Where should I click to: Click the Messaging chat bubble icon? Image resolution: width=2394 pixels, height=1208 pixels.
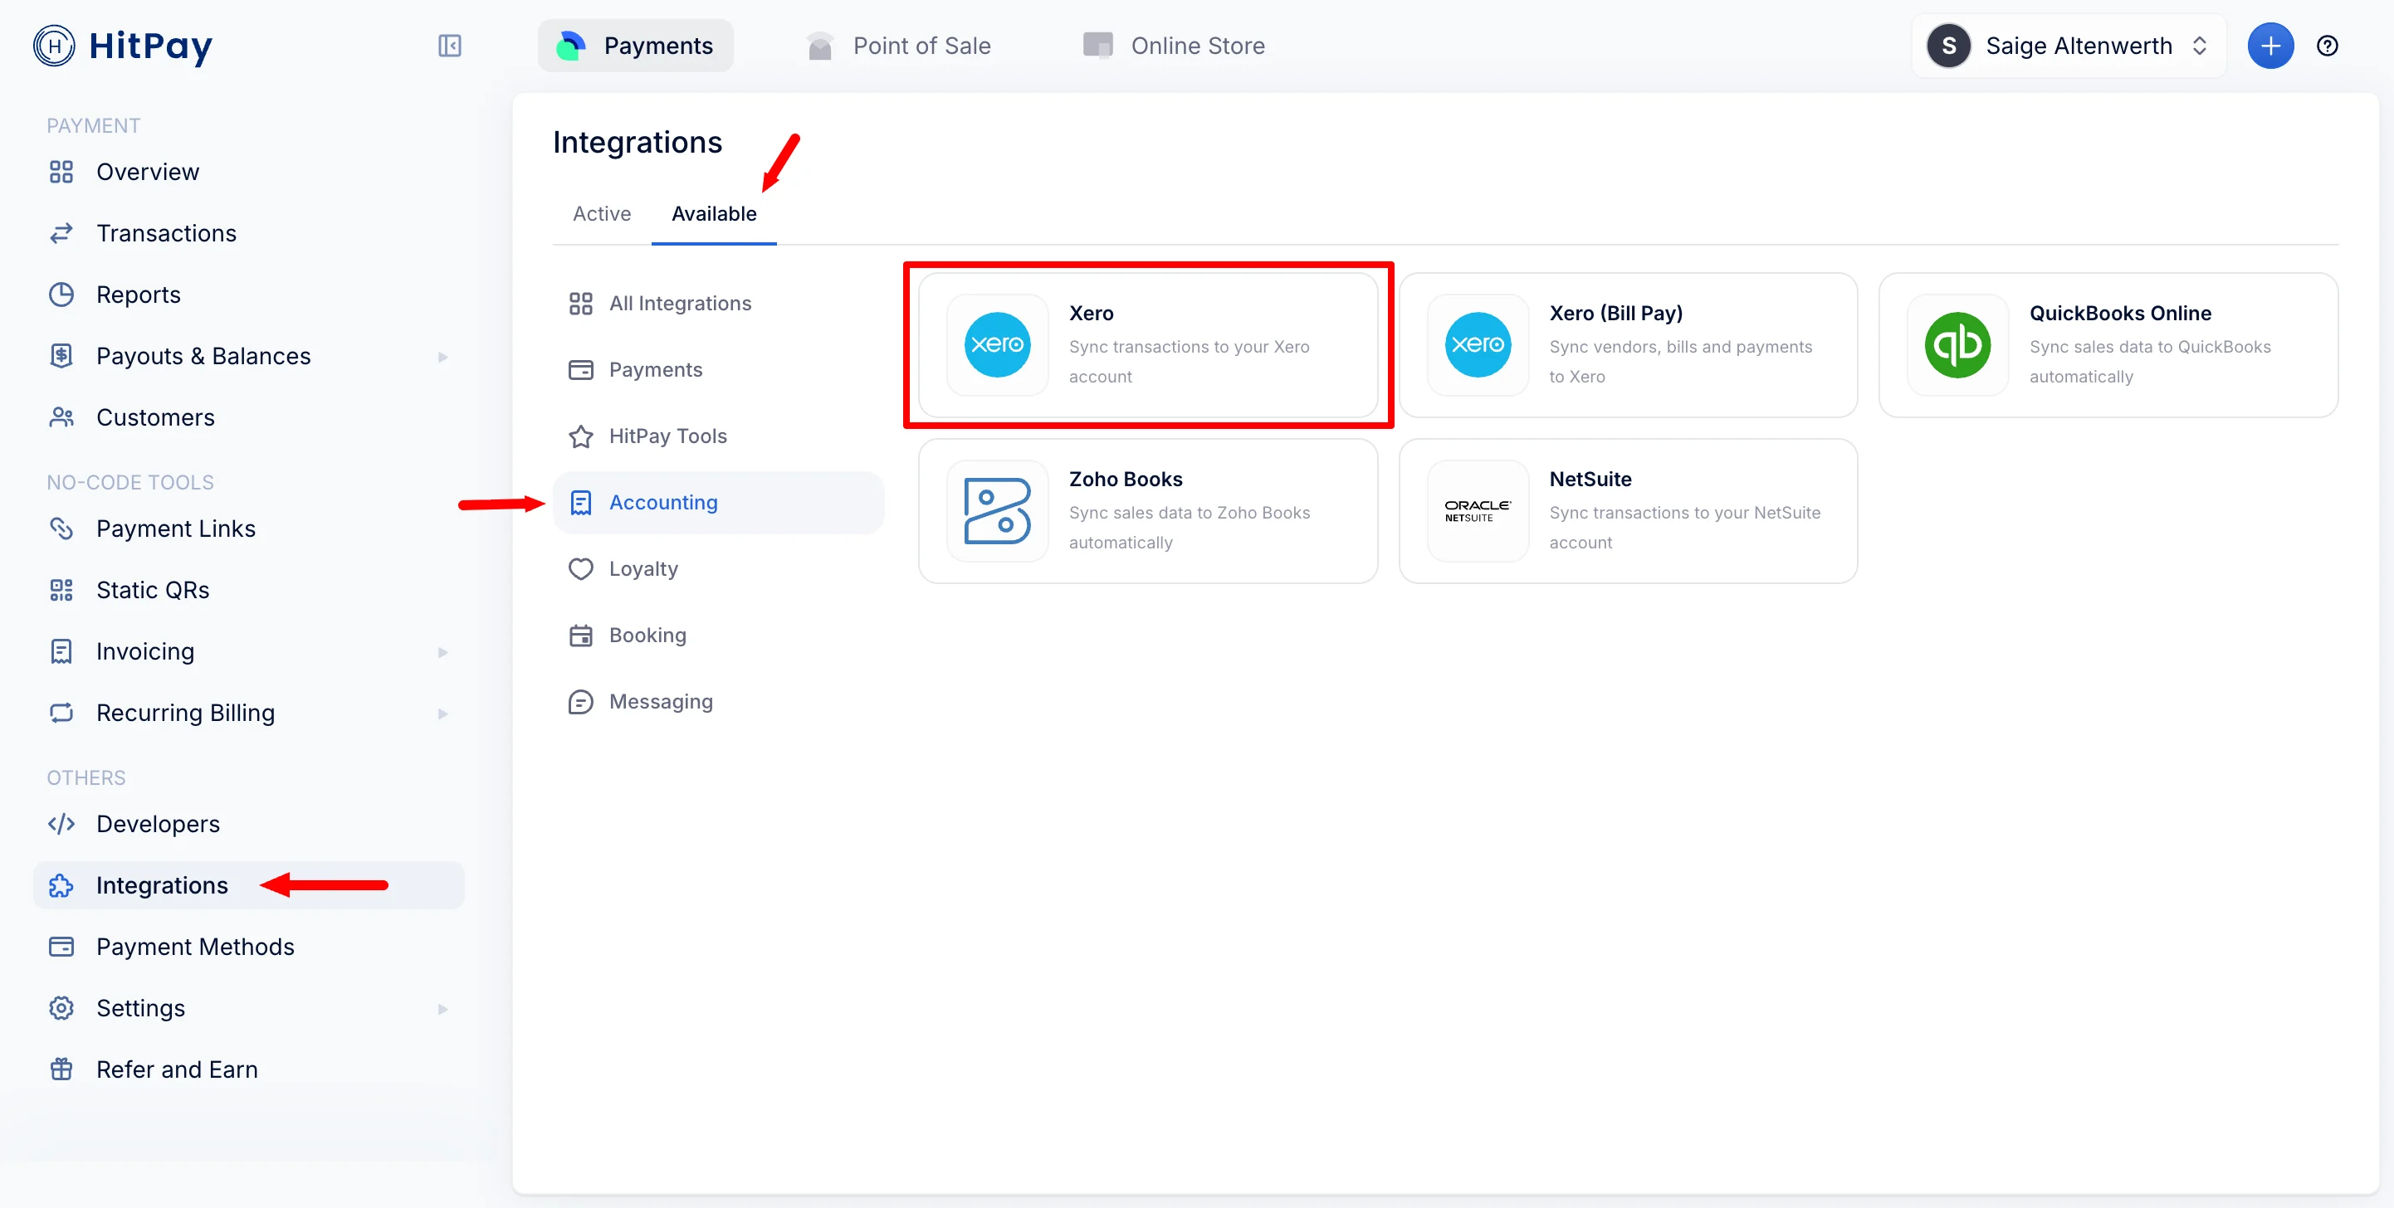point(581,701)
